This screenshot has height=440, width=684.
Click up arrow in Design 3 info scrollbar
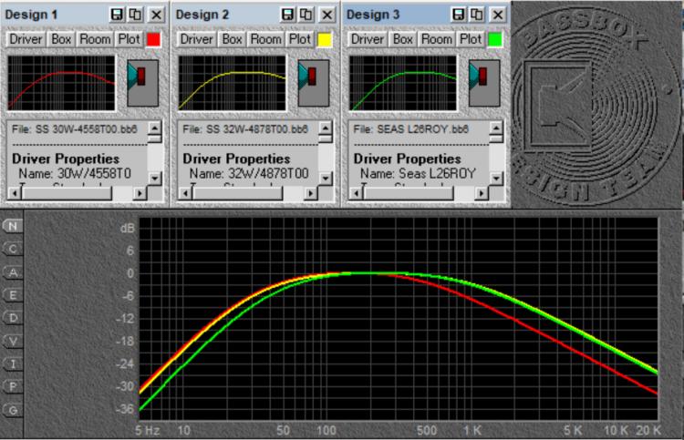coord(496,128)
